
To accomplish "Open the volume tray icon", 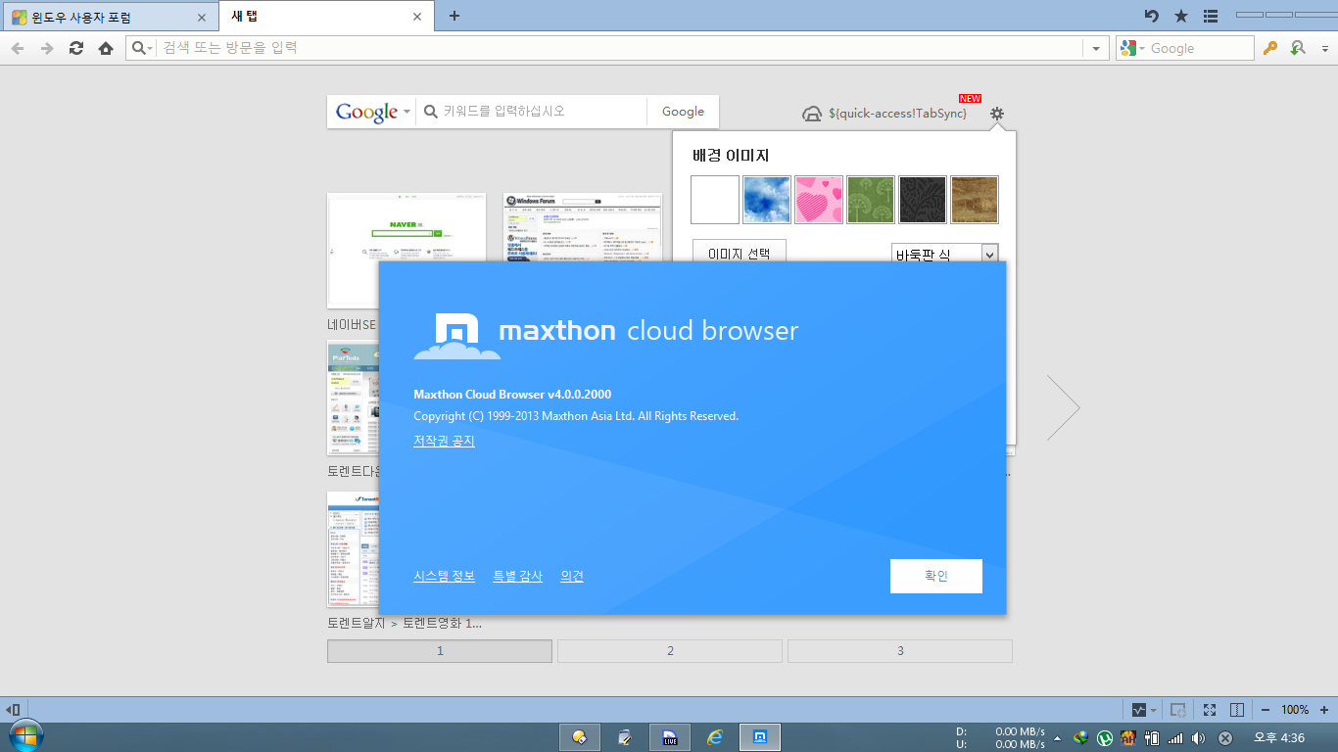I will tap(1198, 738).
